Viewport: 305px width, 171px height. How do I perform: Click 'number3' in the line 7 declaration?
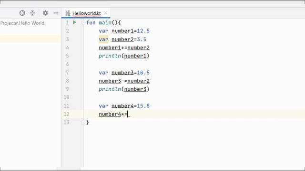point(122,73)
